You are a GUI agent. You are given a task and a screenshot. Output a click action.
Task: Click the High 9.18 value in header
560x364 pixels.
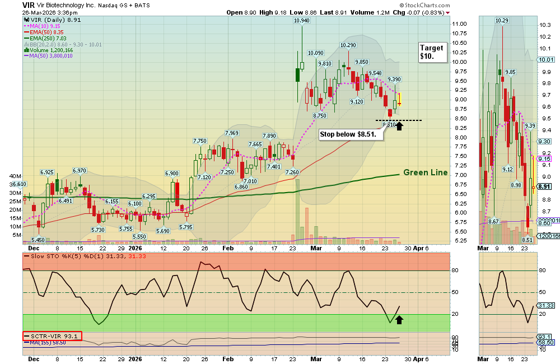[273, 12]
